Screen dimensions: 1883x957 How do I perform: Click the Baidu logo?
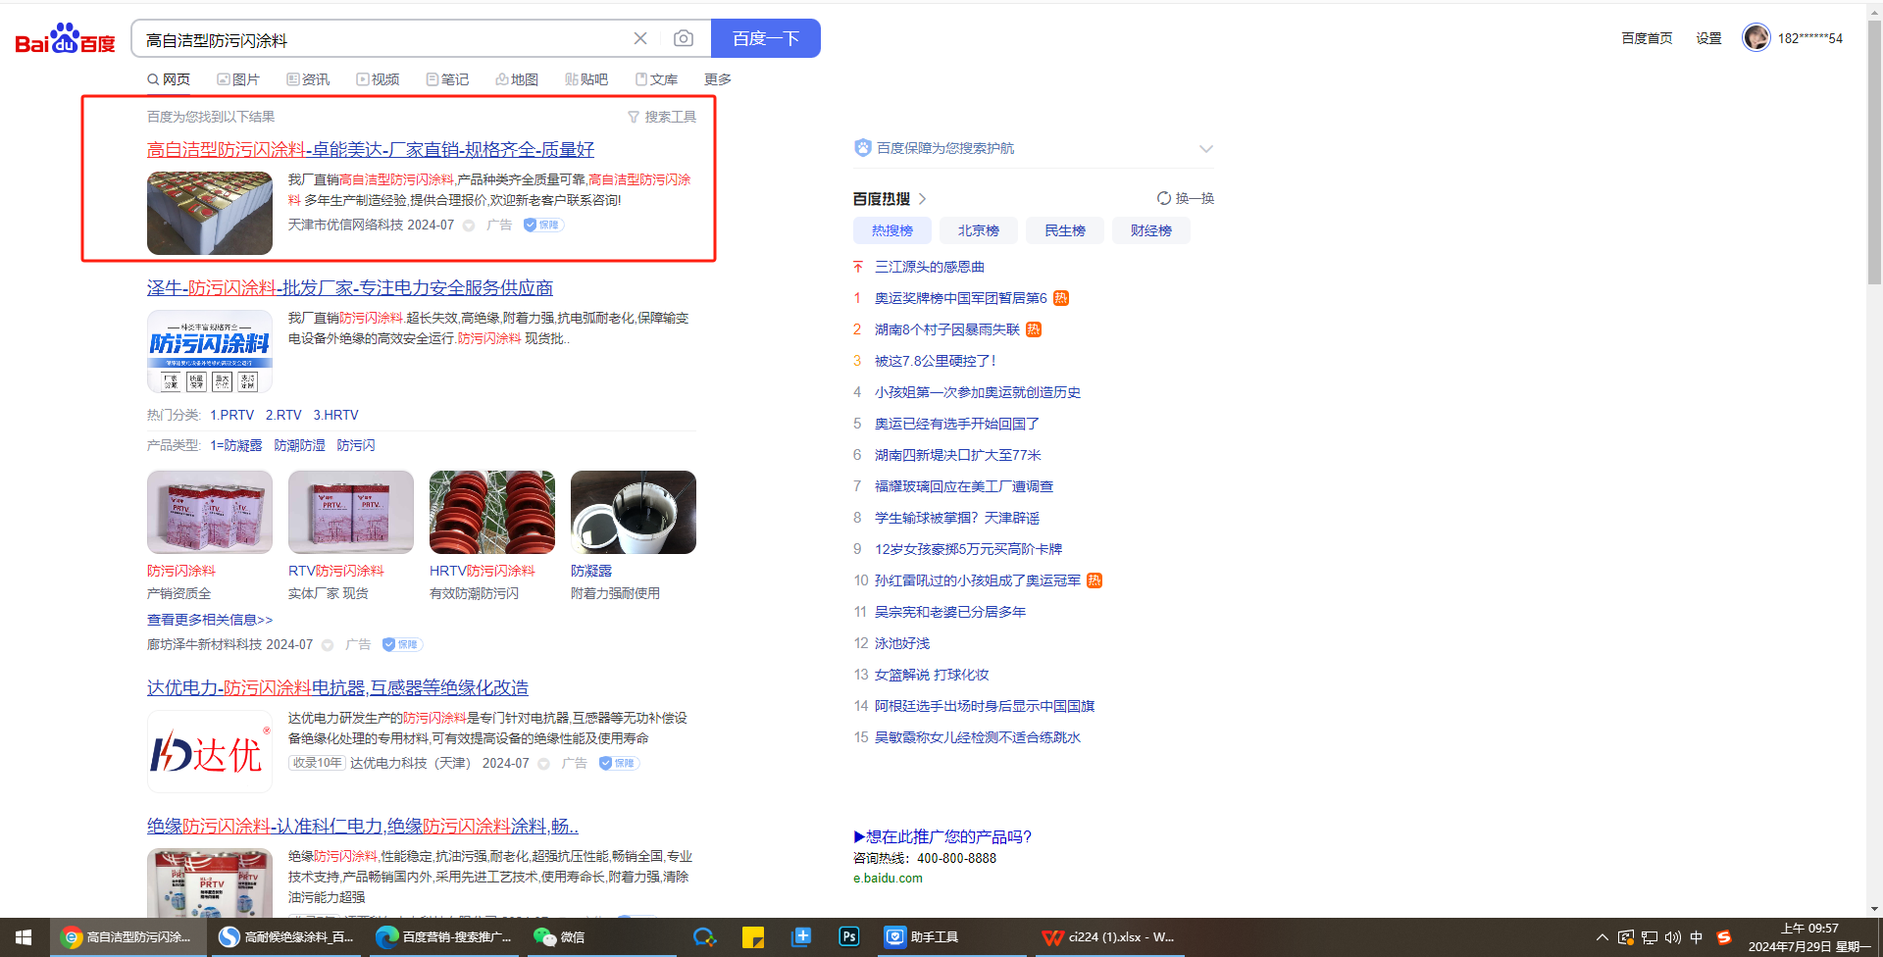(x=65, y=39)
